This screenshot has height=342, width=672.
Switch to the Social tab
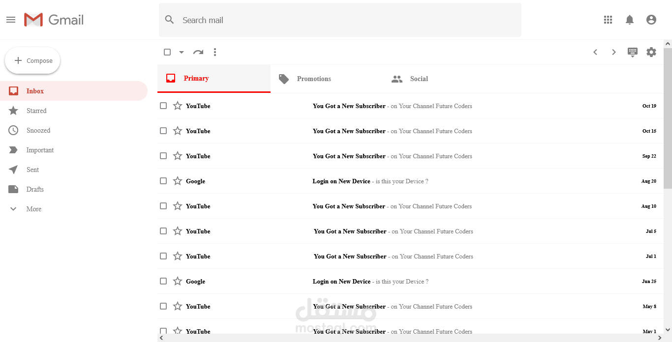(x=419, y=79)
